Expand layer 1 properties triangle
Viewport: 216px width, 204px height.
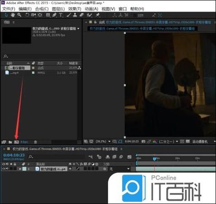tap(20, 169)
